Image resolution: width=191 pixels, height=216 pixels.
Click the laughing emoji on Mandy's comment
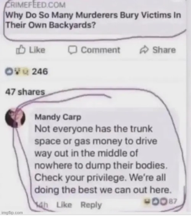[147, 201]
